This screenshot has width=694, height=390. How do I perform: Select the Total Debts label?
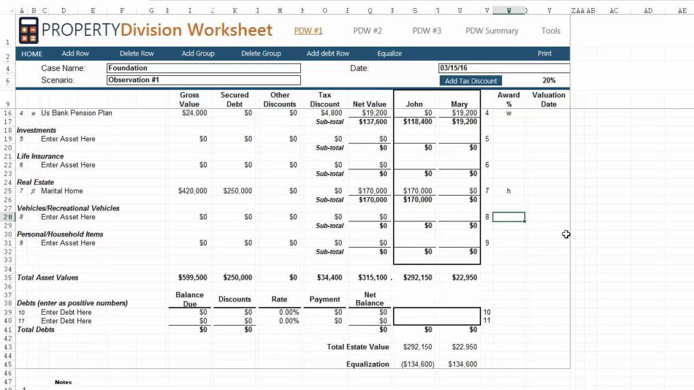point(36,330)
